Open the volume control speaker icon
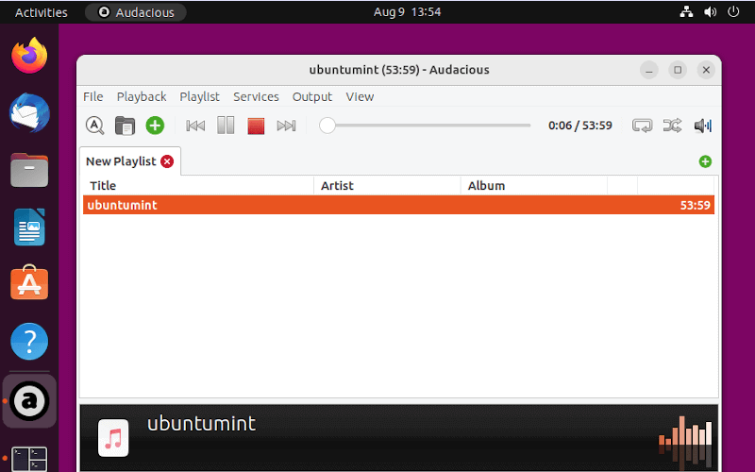 click(702, 126)
